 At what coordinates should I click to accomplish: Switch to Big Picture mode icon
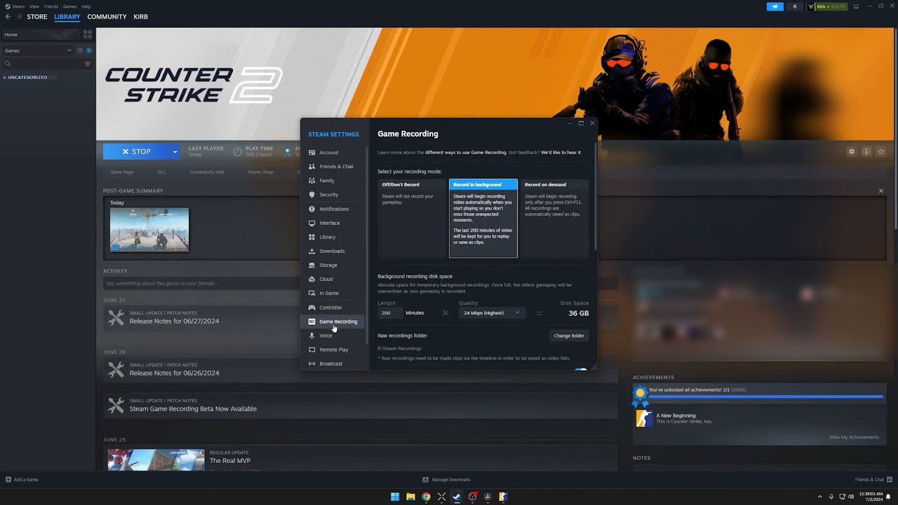pyautogui.click(x=856, y=7)
